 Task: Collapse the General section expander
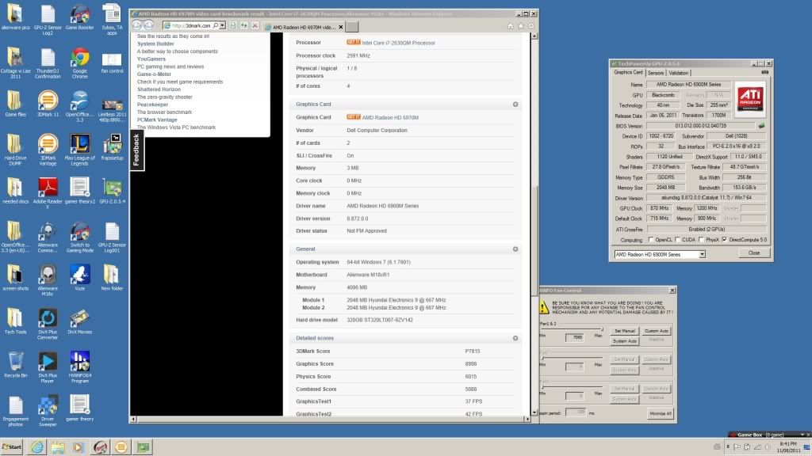(x=515, y=249)
